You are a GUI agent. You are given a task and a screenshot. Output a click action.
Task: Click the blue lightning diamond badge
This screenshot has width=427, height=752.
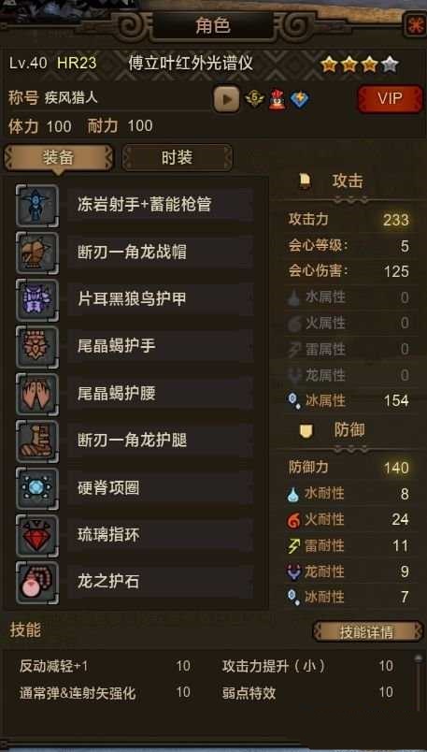[300, 99]
